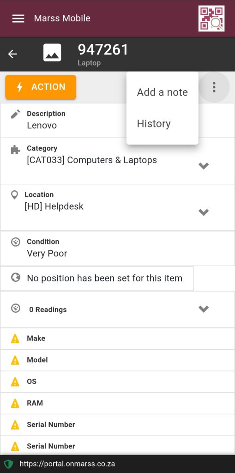Open the three-dot overflow menu
This screenshot has width=235, height=473.
click(x=214, y=87)
